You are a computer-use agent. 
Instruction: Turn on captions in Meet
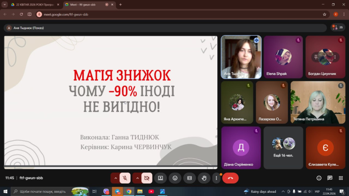pyautogui.click(x=189, y=178)
